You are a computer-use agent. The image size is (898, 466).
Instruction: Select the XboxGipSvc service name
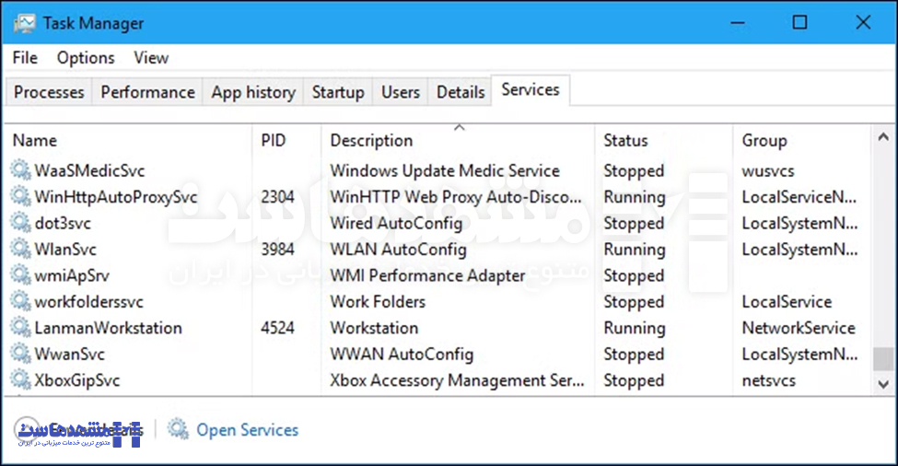point(76,380)
